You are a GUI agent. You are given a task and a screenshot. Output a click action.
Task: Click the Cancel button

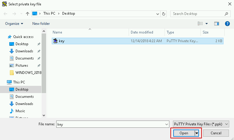pyautogui.click(x=216, y=133)
